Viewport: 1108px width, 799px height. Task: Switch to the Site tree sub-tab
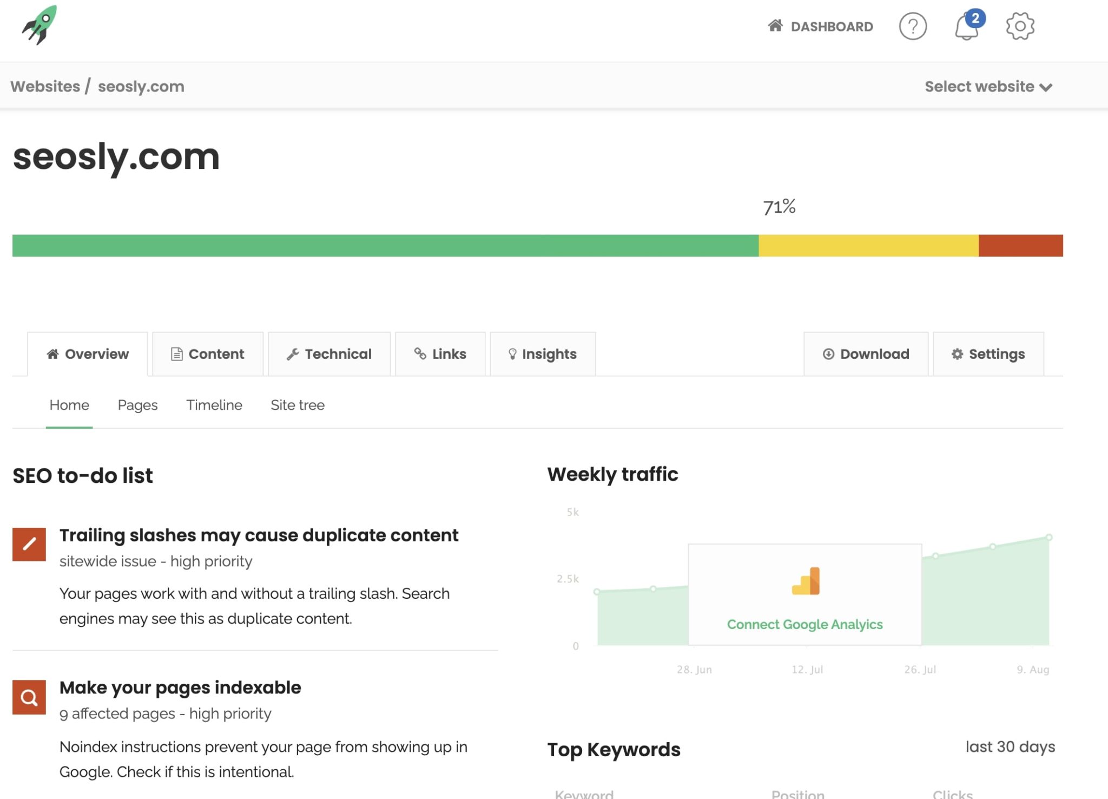pyautogui.click(x=298, y=405)
